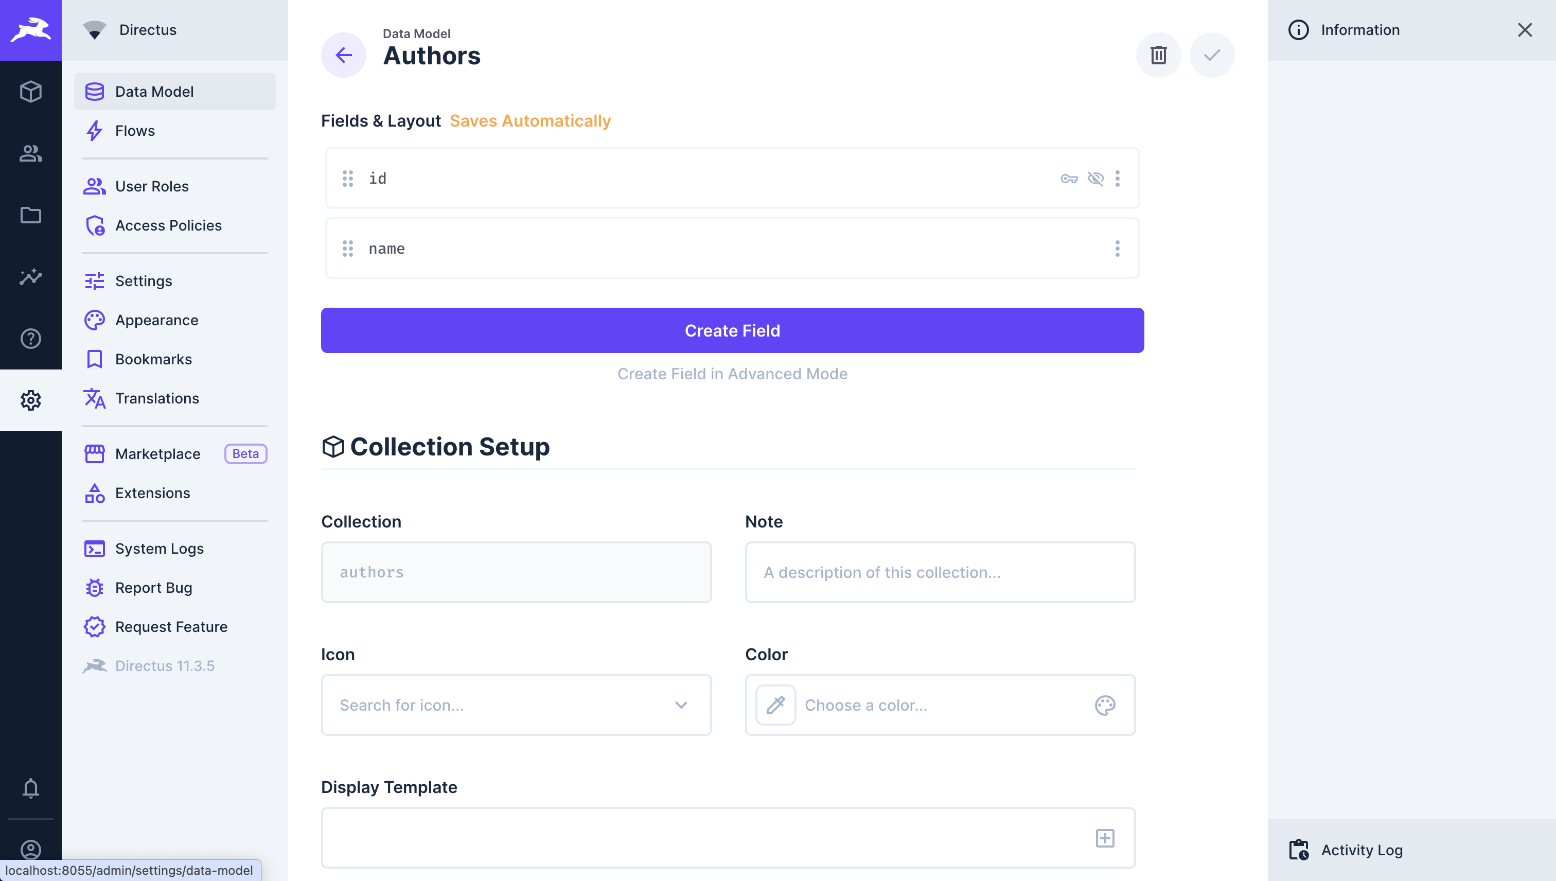Click into the Note description input

[940, 572]
